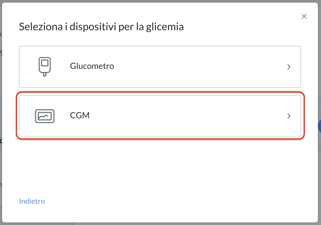The width and height of the screenshot is (321, 225).
Task: Click the partial blue link behind the dialog's left edge
Action: 1,34
